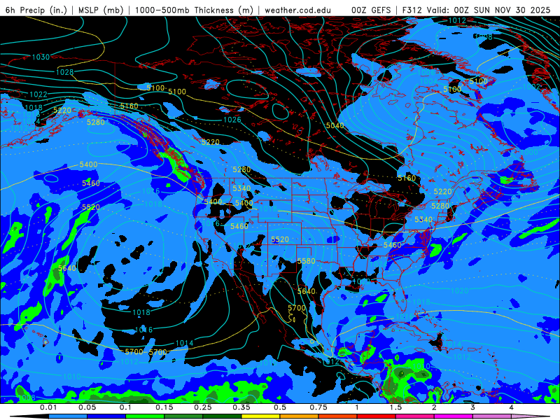Click the 0.35 legend value
Image resolution: width=560 pixels, height=420 pixels.
(x=241, y=407)
